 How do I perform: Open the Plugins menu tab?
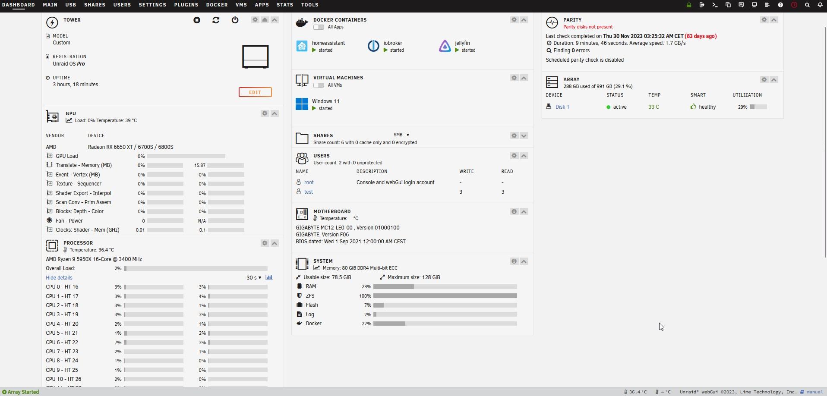186,5
